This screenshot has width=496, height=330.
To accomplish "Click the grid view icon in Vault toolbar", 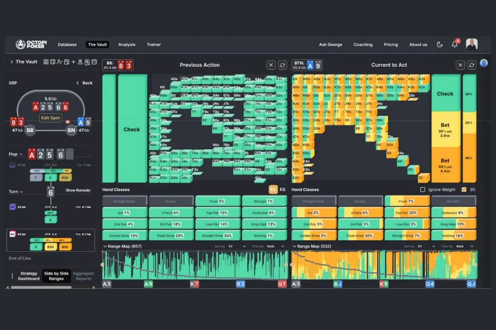I will point(46,62).
